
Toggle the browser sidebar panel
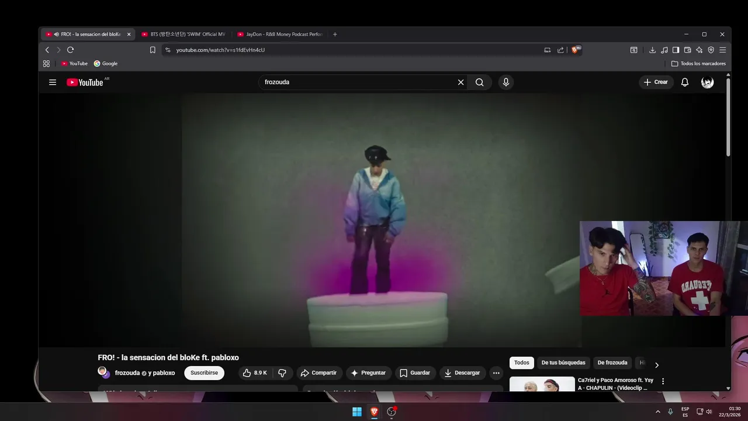676,50
